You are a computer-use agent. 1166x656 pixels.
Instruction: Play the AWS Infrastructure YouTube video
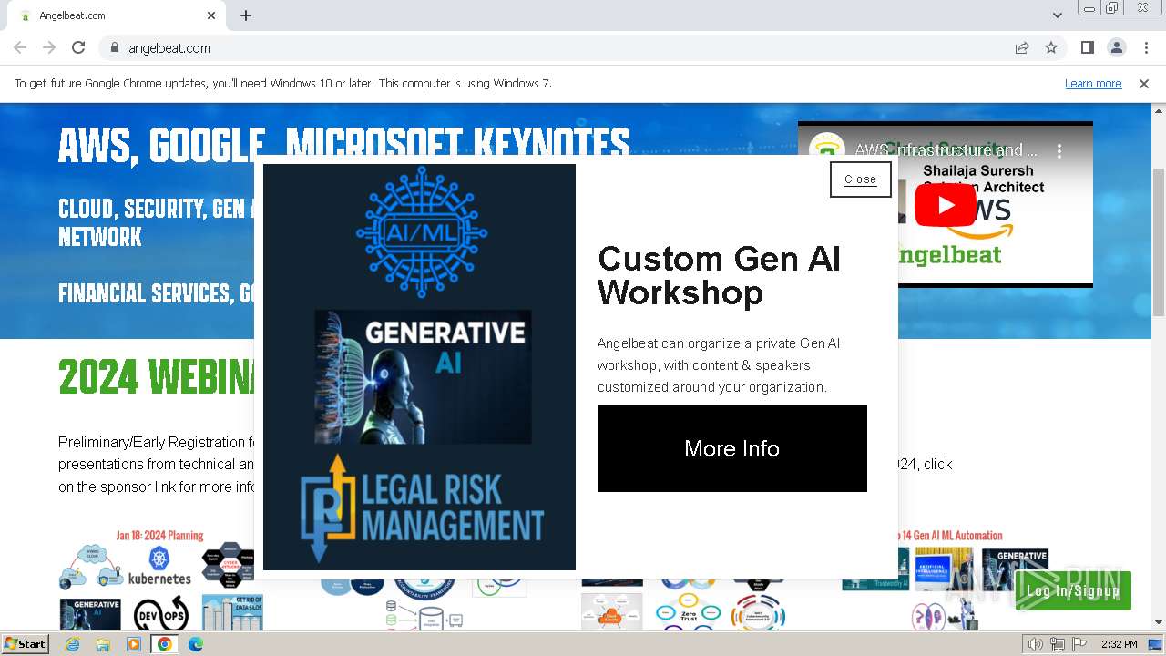tap(946, 206)
